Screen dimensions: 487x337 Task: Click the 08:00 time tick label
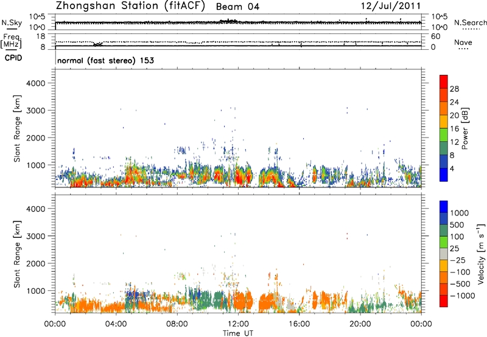pyautogui.click(x=177, y=324)
